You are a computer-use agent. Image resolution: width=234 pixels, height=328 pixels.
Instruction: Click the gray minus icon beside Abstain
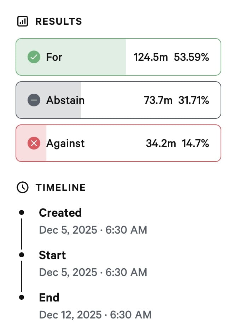click(34, 100)
